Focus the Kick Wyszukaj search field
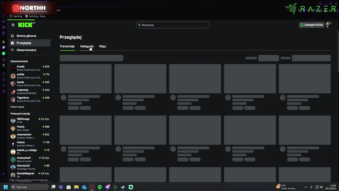Image resolution: width=339 pixels, height=191 pixels. [173, 25]
